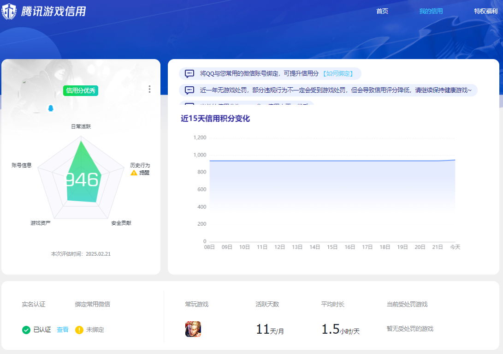Click the blue QQ penguin icon

[51, 108]
